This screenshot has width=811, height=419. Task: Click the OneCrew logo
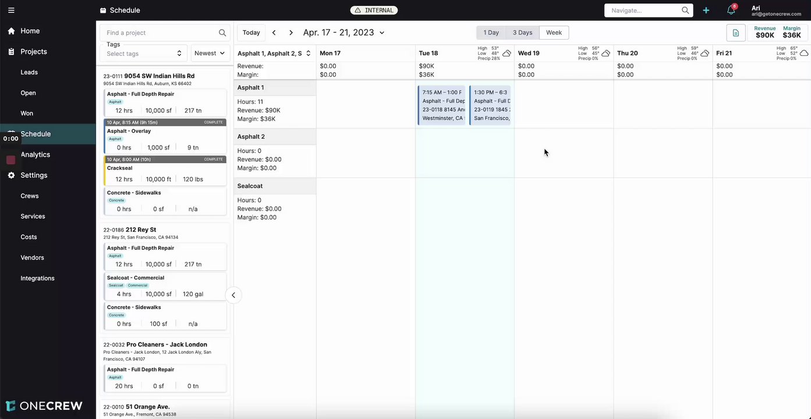(44, 406)
